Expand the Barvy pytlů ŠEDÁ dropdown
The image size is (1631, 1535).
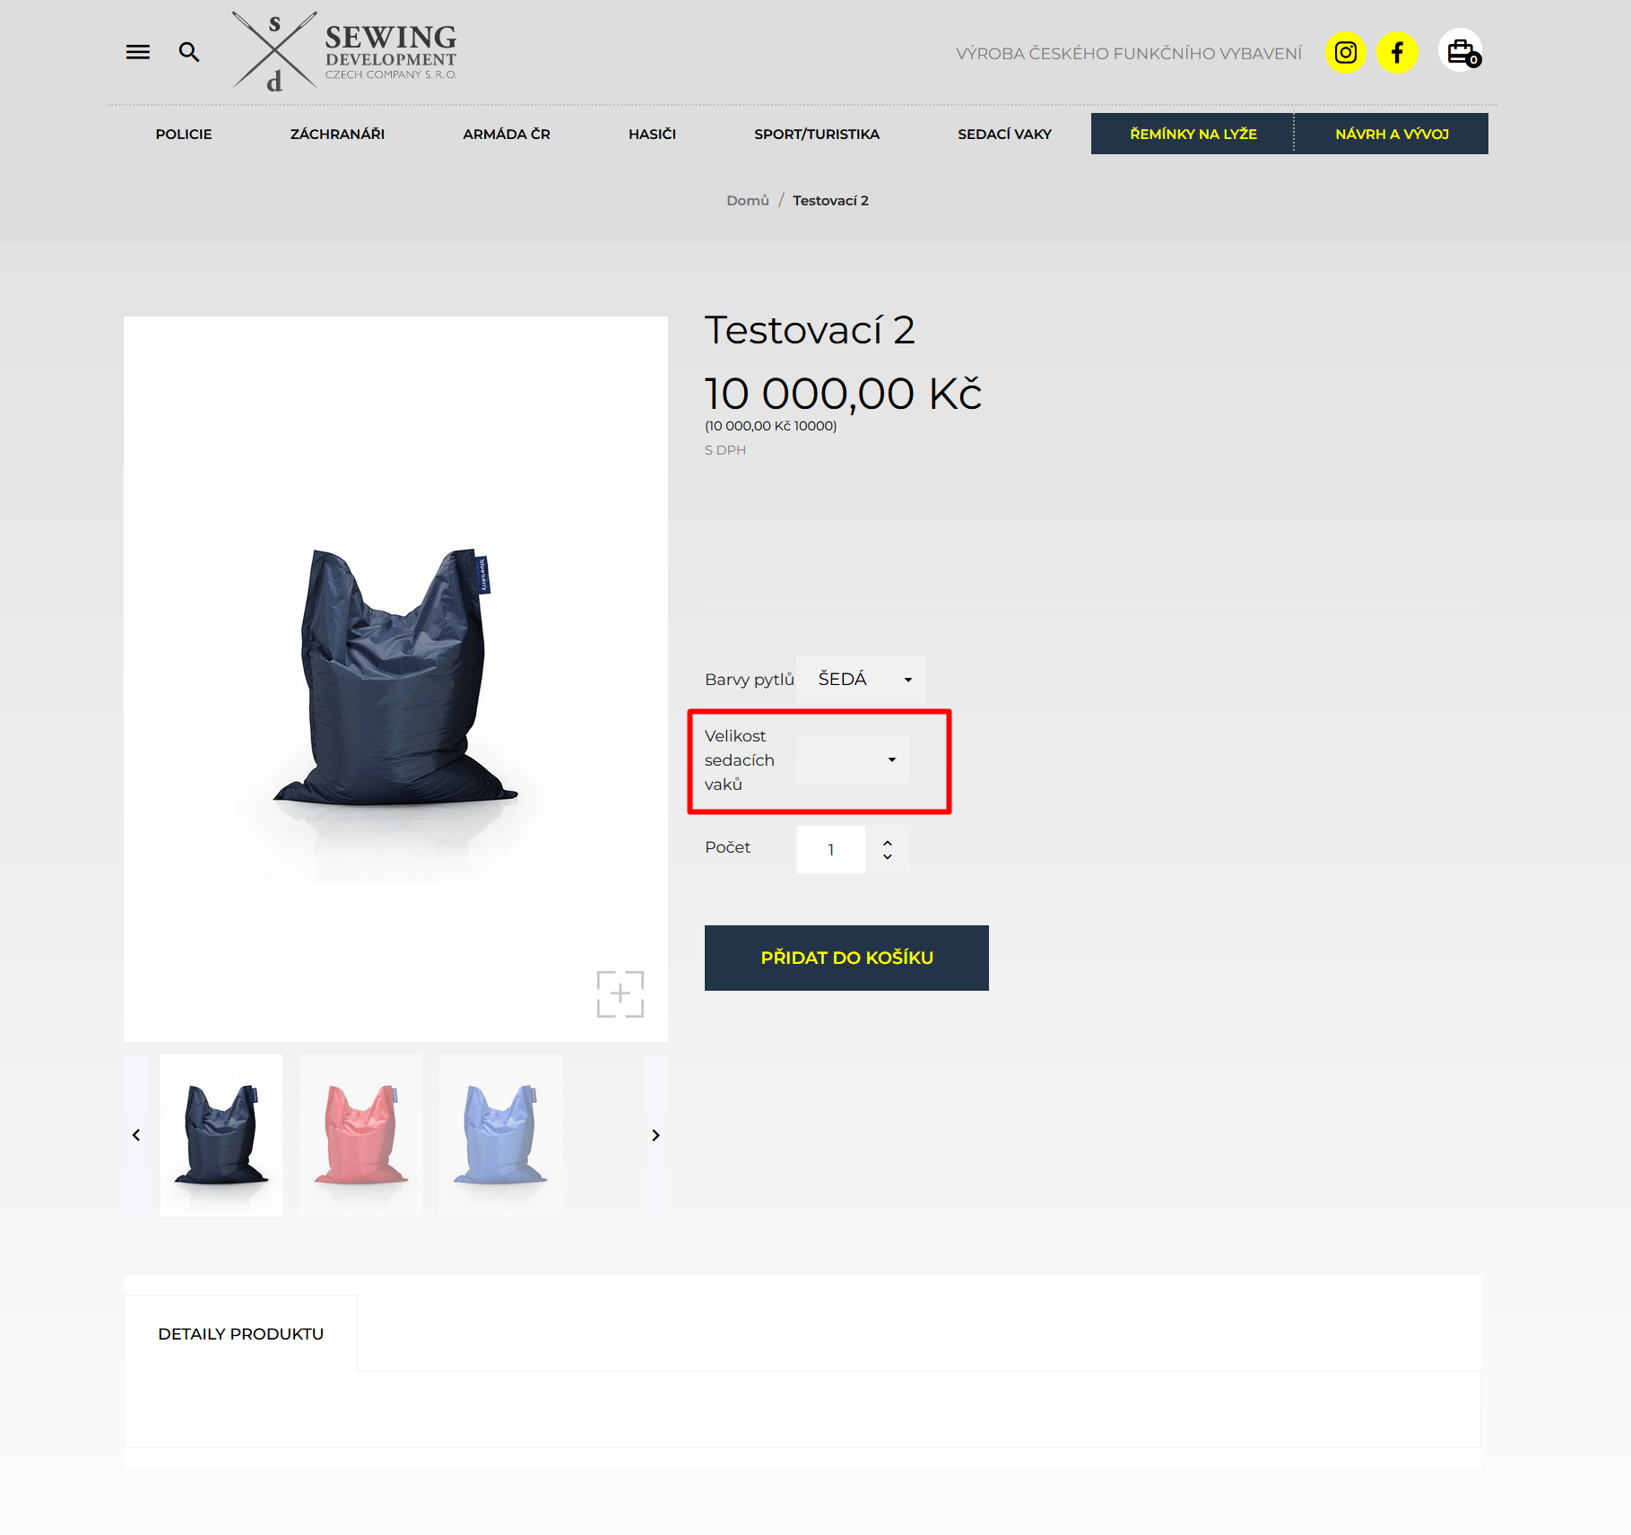(862, 679)
